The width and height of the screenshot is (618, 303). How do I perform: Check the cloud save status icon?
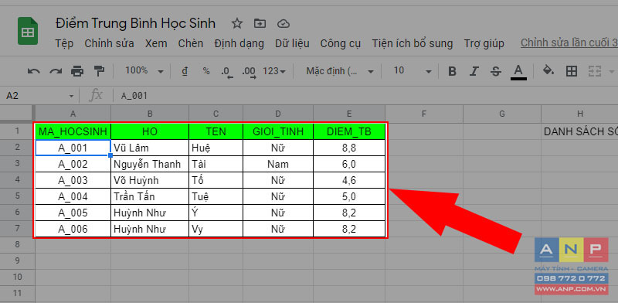click(284, 24)
